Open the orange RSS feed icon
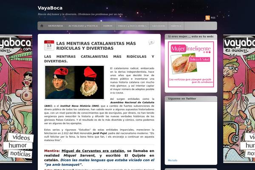The image size is (255, 170). [x=207, y=18]
